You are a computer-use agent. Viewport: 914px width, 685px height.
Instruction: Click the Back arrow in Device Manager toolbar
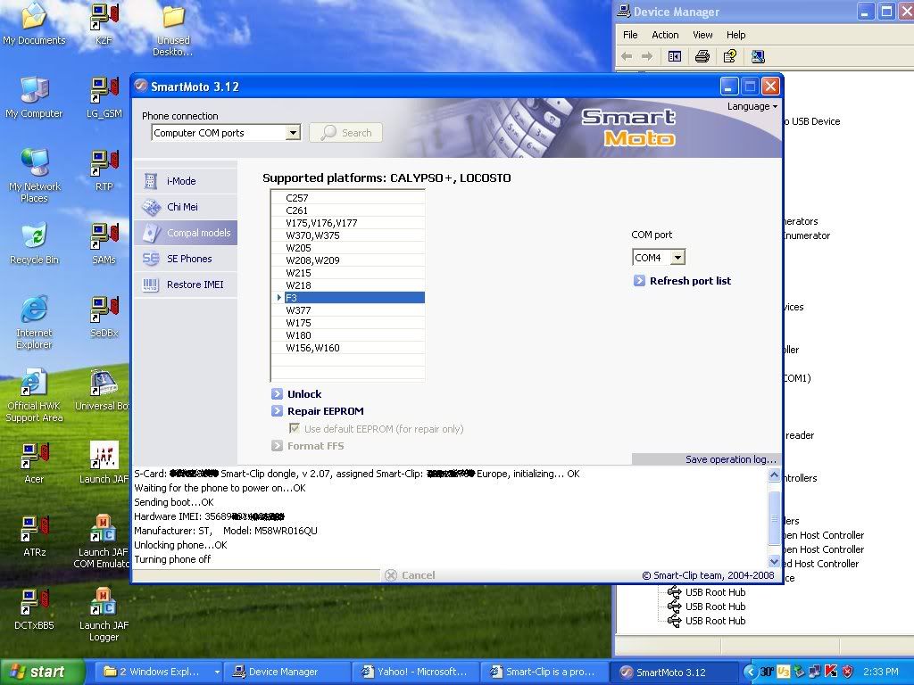[627, 56]
